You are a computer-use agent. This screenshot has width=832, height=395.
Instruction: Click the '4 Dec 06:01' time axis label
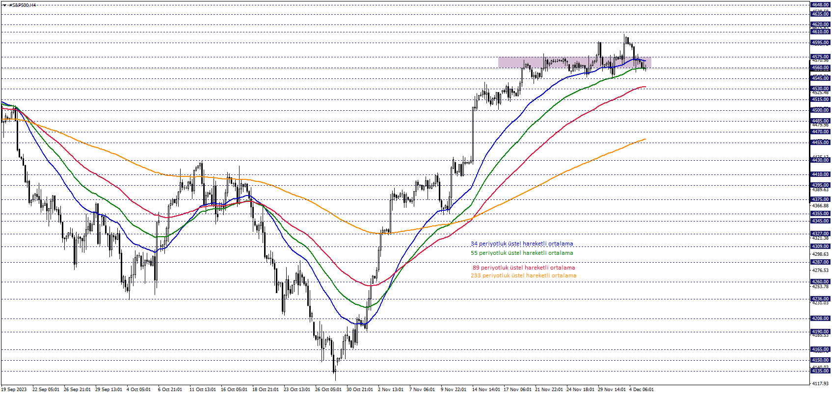point(642,390)
